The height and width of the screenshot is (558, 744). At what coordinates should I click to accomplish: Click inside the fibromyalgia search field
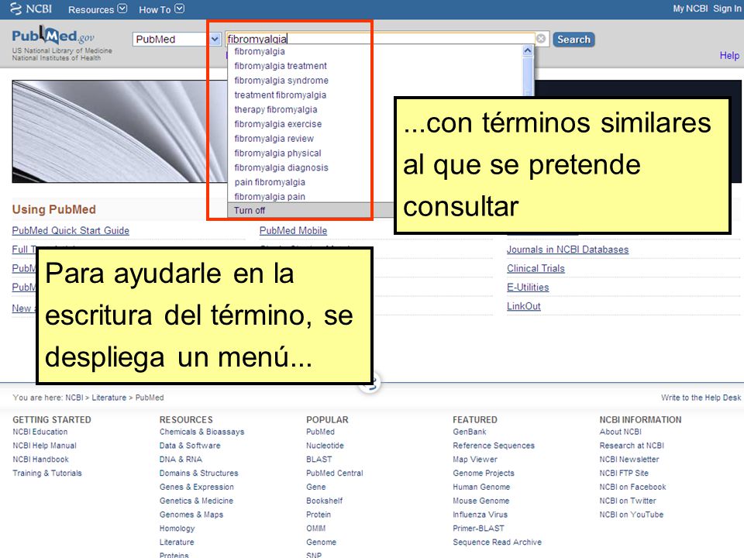coord(380,39)
